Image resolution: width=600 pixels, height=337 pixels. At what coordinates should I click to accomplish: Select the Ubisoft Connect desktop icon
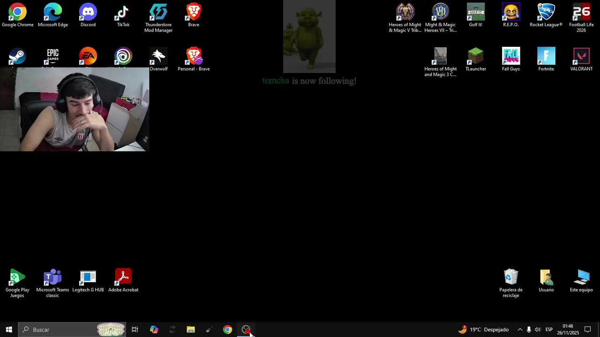tap(123, 57)
